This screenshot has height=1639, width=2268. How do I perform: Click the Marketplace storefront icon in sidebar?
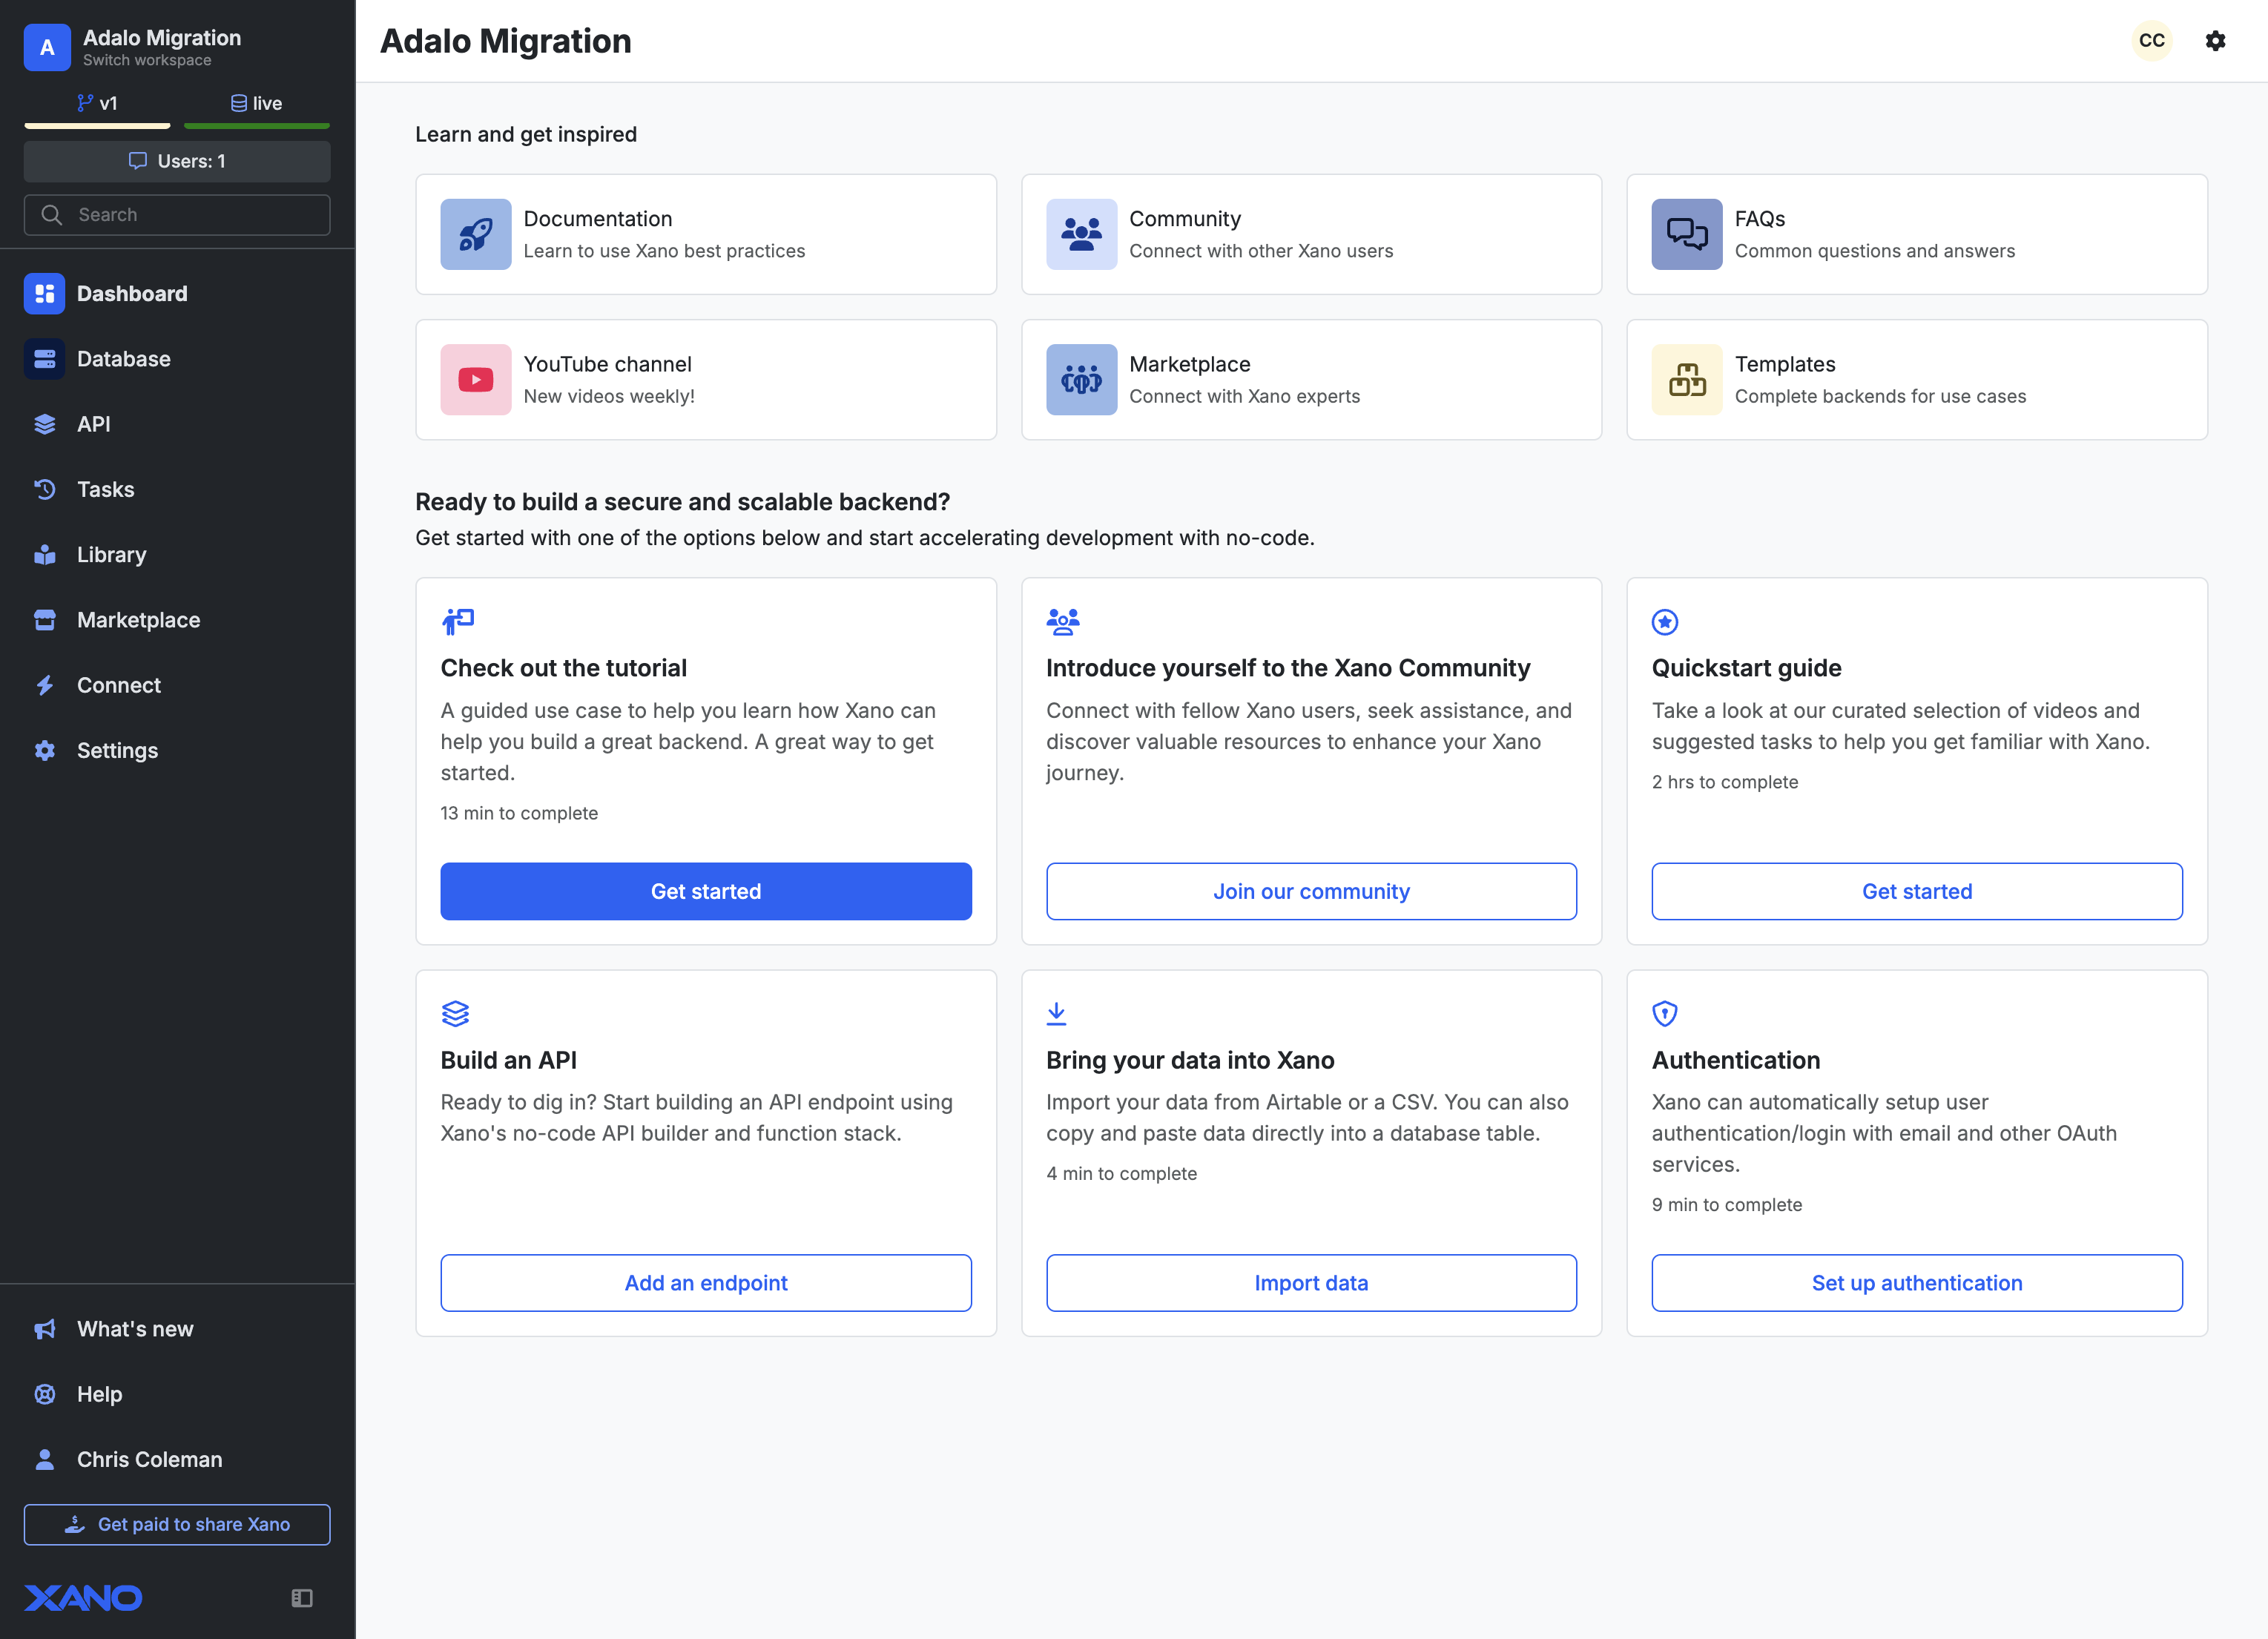(45, 620)
